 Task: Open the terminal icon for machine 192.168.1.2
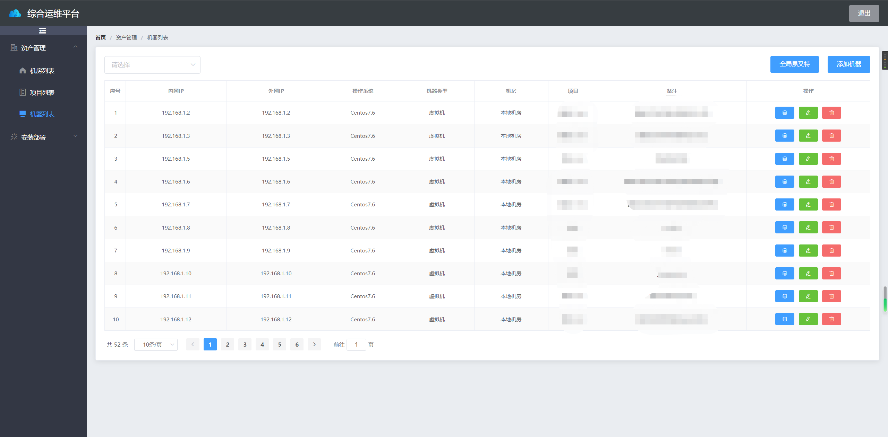pyautogui.click(x=784, y=113)
